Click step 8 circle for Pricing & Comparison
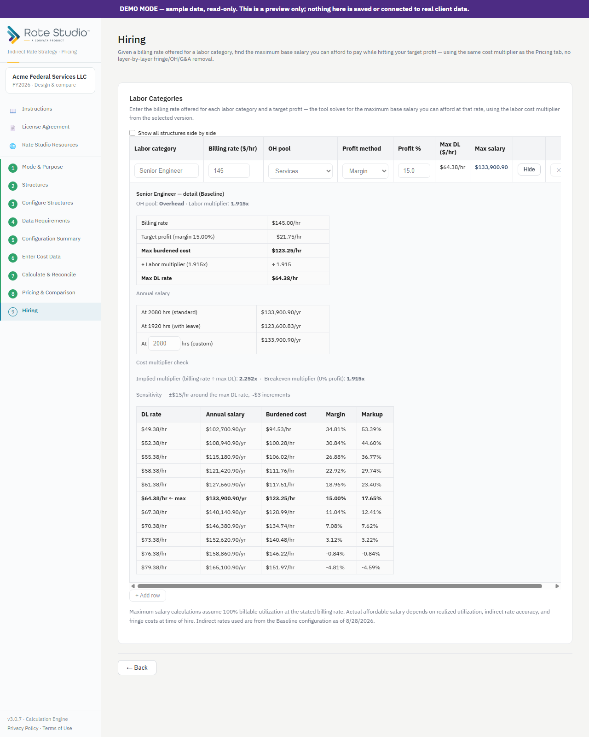The image size is (589, 737). point(13,294)
